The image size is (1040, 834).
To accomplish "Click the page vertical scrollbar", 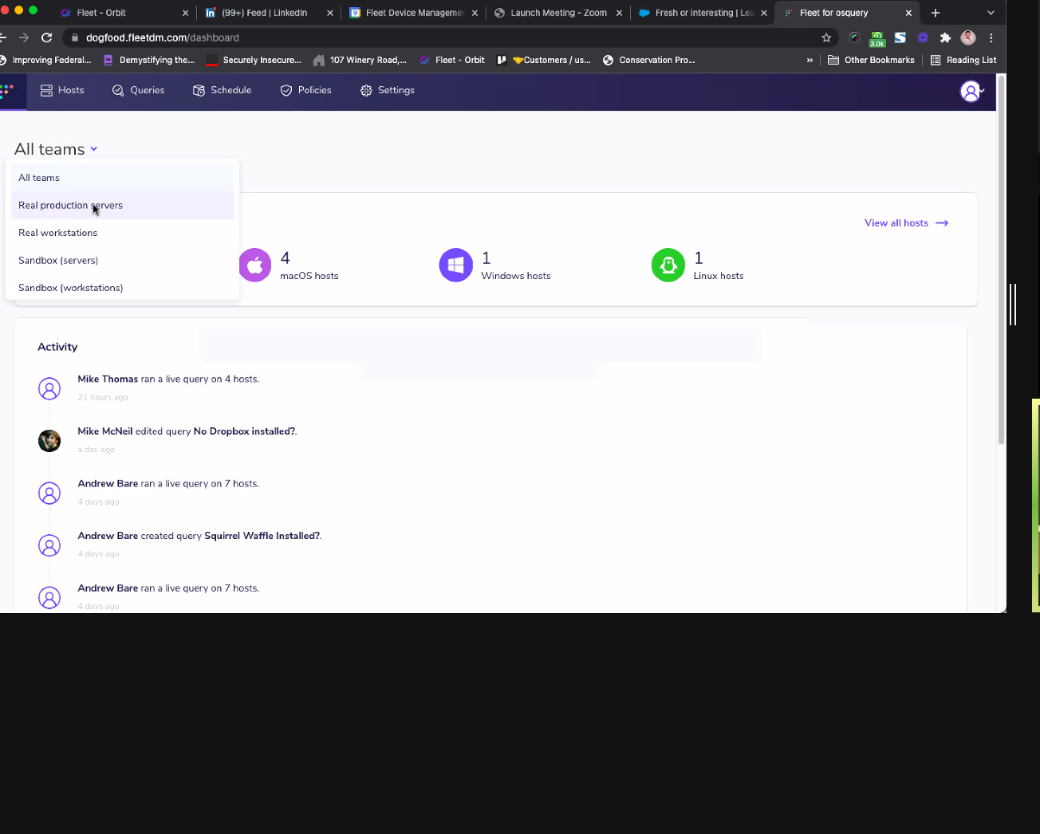I will (x=1002, y=261).
